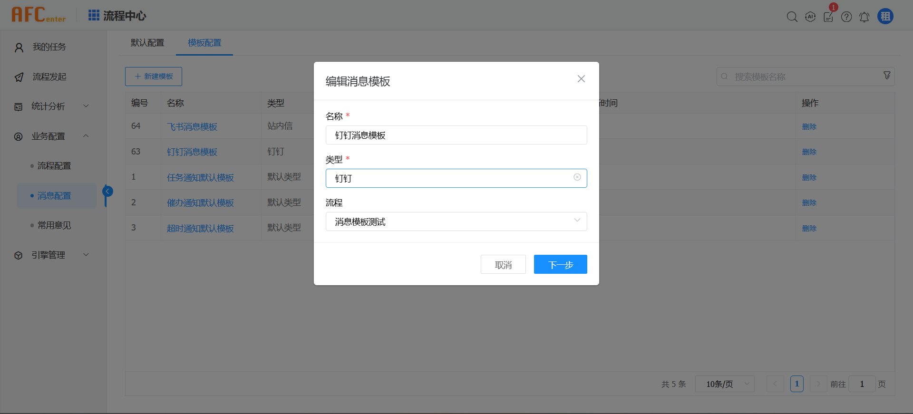The image size is (913, 414).
Task: Go to the previous page arrow
Action: [x=775, y=384]
